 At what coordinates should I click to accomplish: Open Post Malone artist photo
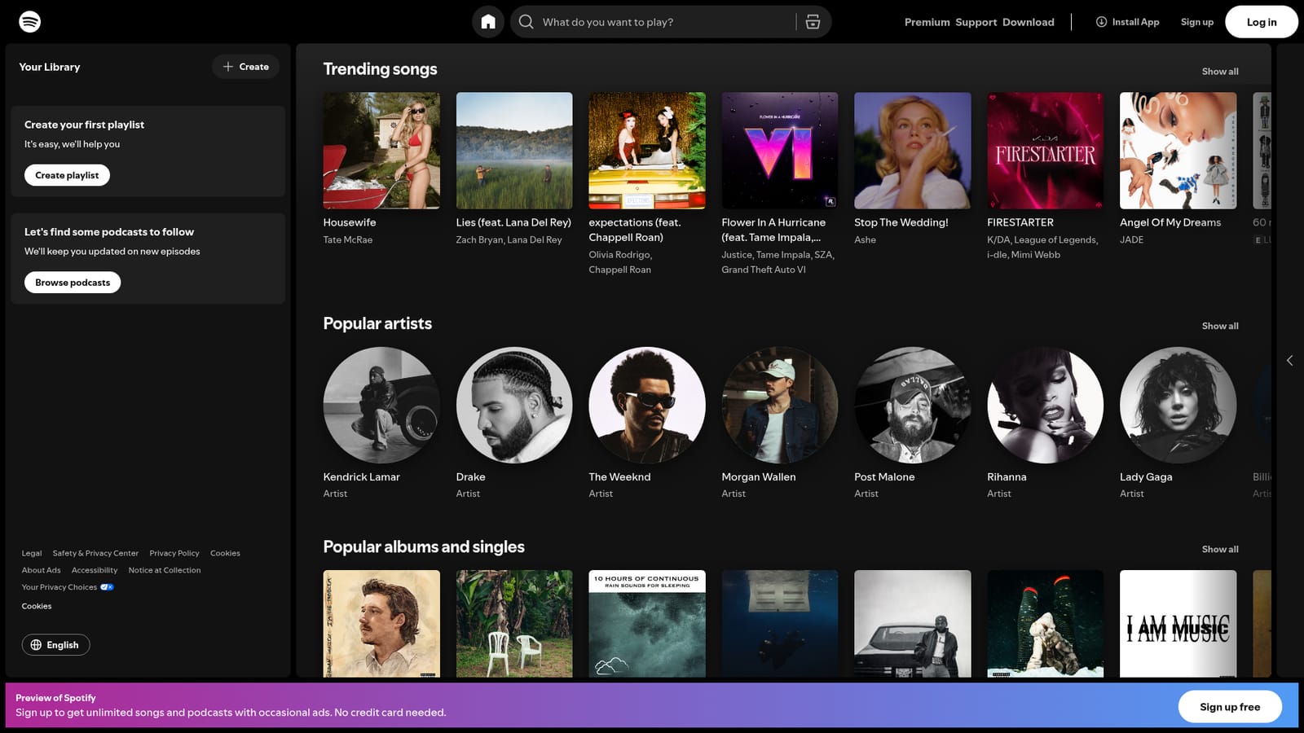913,406
